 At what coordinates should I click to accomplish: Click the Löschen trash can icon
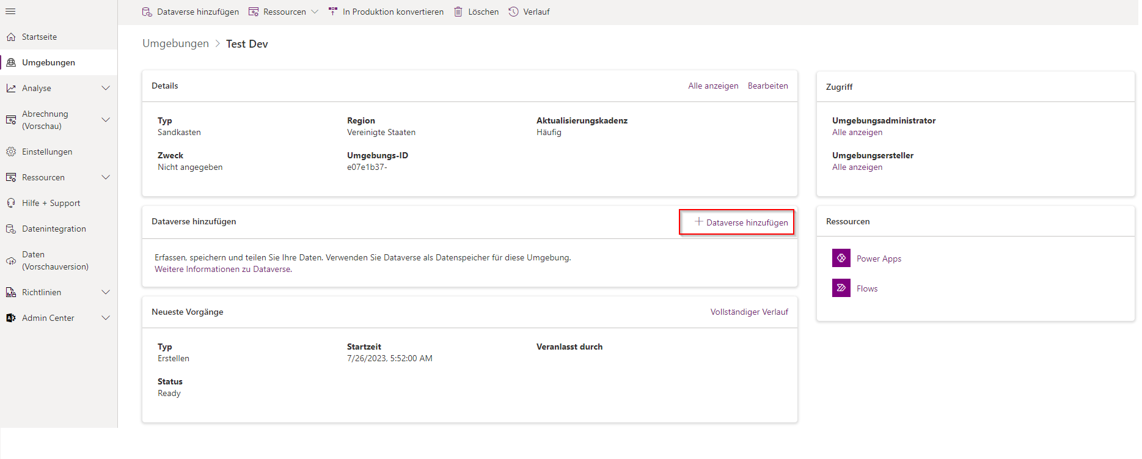pos(458,12)
